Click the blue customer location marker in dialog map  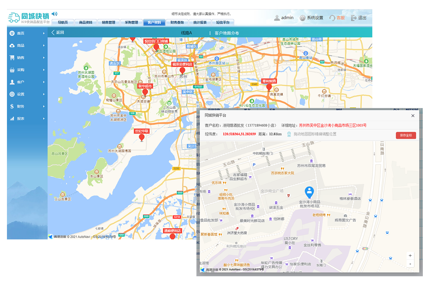click(309, 192)
